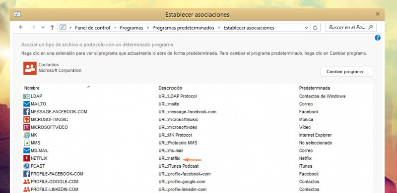Select the MESSAGE-FACEBOOK-COM row name

click(x=59, y=112)
